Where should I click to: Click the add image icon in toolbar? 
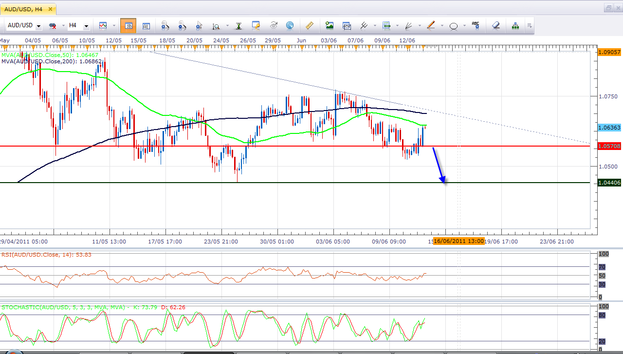pyautogui.click(x=330, y=25)
